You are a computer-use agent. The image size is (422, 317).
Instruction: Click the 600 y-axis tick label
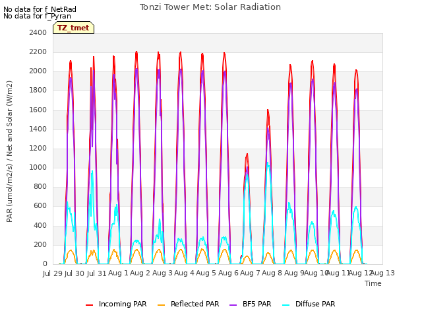point(40,206)
